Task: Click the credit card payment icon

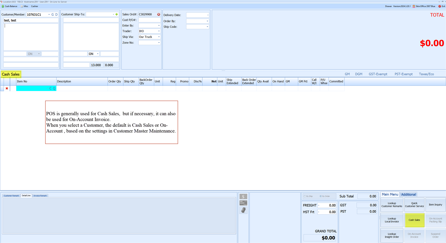Action: pos(243,203)
